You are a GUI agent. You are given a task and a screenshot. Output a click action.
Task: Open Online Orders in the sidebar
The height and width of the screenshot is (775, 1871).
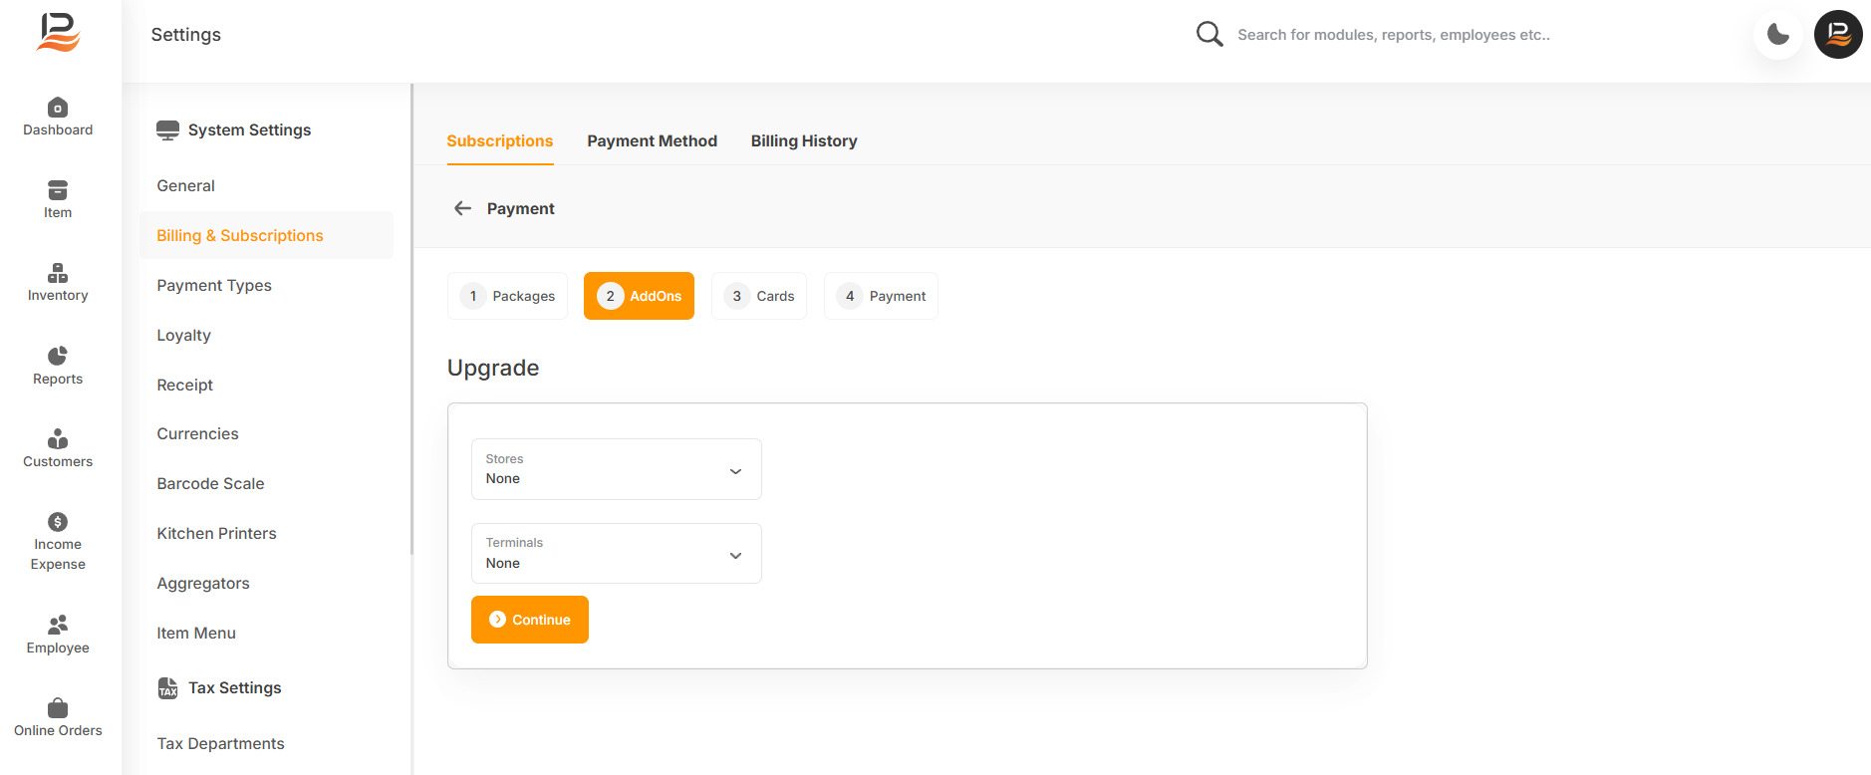pyautogui.click(x=58, y=718)
